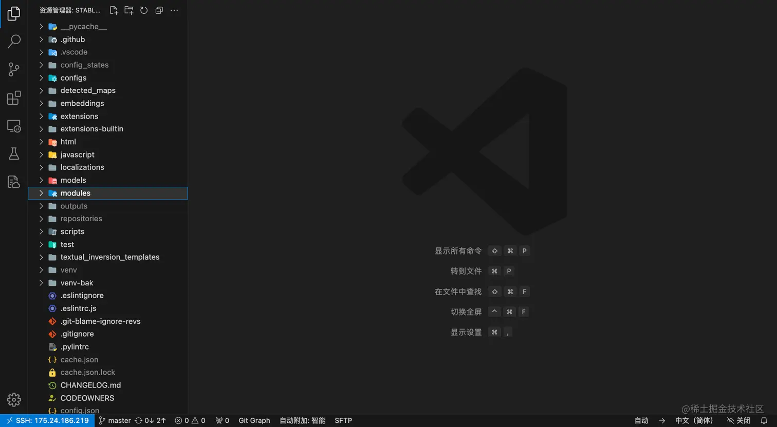Screen dimensions: 777x427
Task: Select the scripts folder
Action: [x=108, y=231]
